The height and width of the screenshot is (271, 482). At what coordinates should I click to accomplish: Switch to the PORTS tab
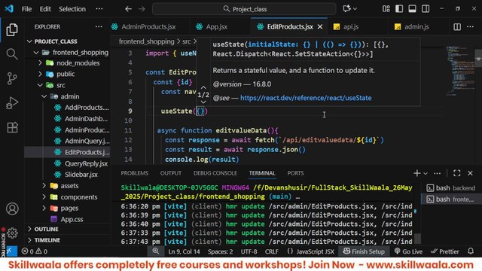coord(295,173)
